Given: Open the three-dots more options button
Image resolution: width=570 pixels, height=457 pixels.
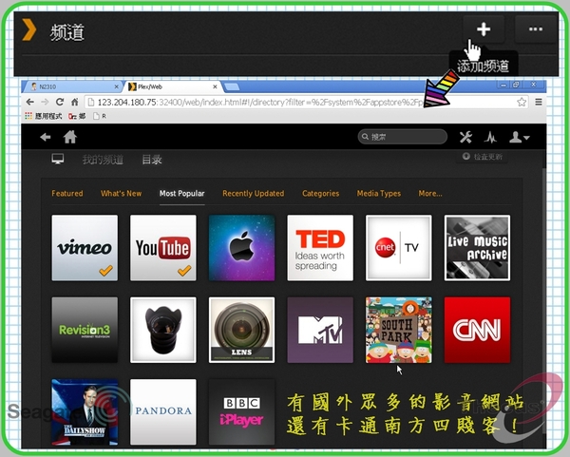Looking at the screenshot, I should [536, 29].
